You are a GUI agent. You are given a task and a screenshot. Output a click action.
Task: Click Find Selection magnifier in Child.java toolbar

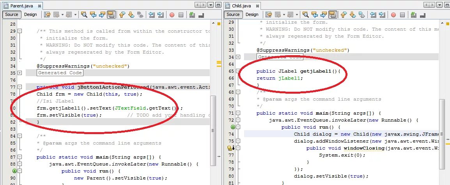pyautogui.click(x=306, y=15)
